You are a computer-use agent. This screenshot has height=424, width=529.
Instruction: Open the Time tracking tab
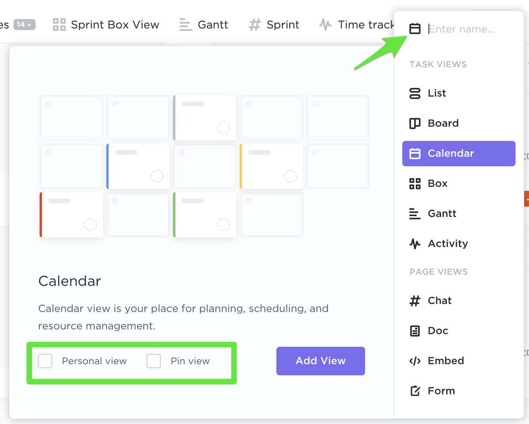click(356, 25)
